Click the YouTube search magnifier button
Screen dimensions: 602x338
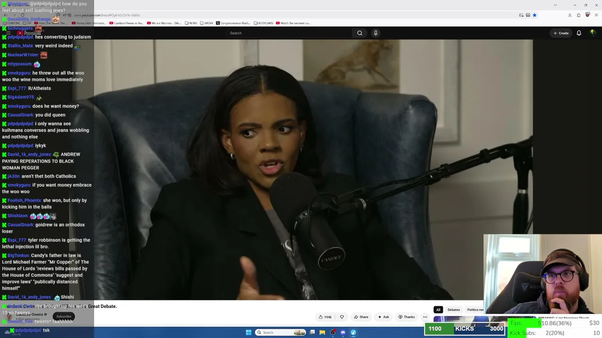(x=359, y=33)
